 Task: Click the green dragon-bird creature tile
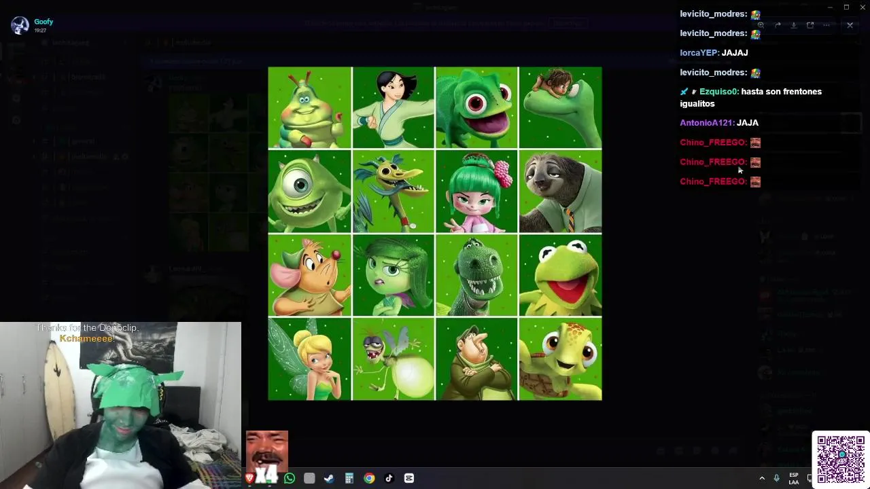point(393,192)
